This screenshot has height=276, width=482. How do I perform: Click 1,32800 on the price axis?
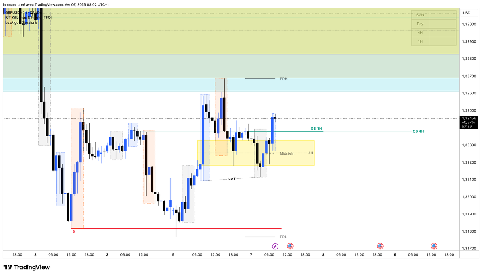click(x=469, y=59)
